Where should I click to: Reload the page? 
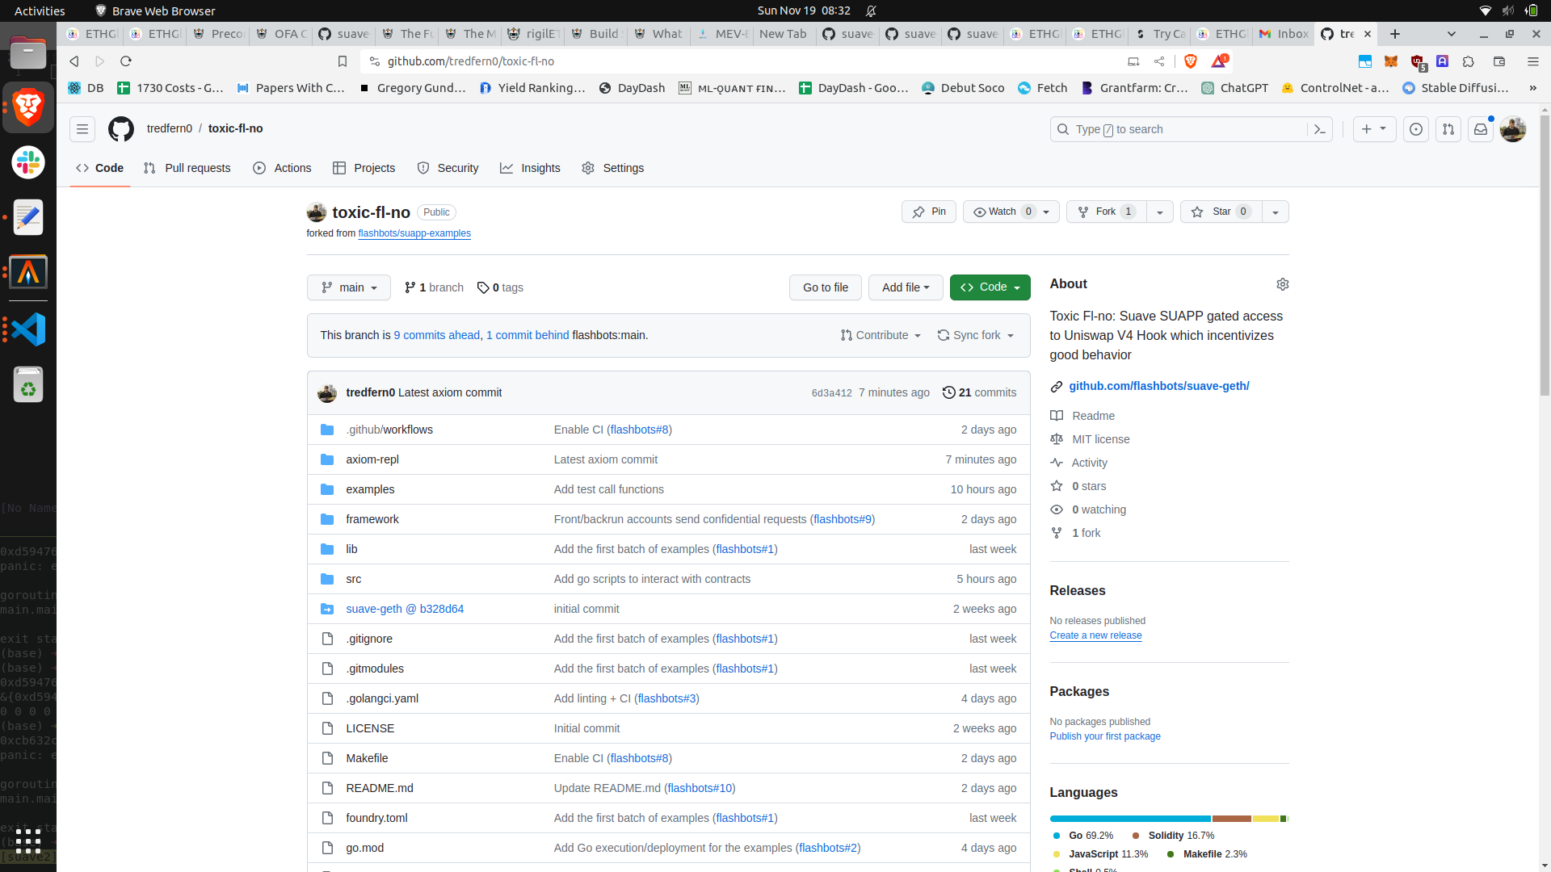click(x=126, y=61)
